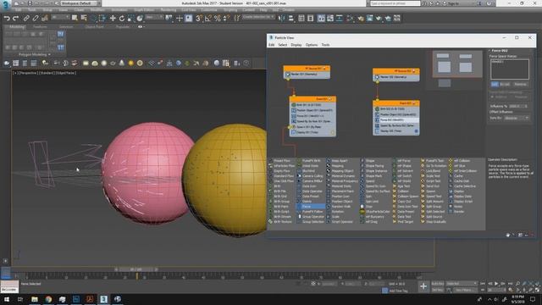Toggle the Angle Snap icon
Image resolution: width=542 pixels, height=305 pixels.
pyautogui.click(x=208, y=19)
